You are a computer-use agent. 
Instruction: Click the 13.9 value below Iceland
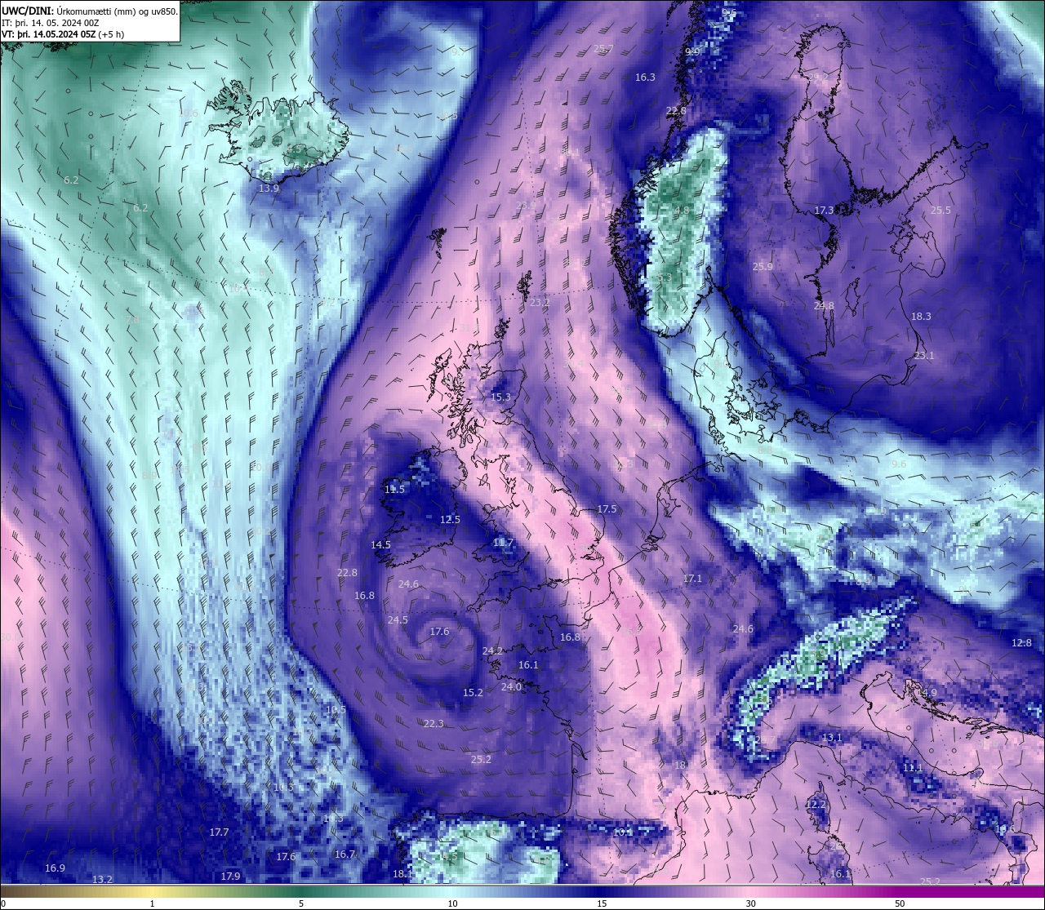[269, 189]
